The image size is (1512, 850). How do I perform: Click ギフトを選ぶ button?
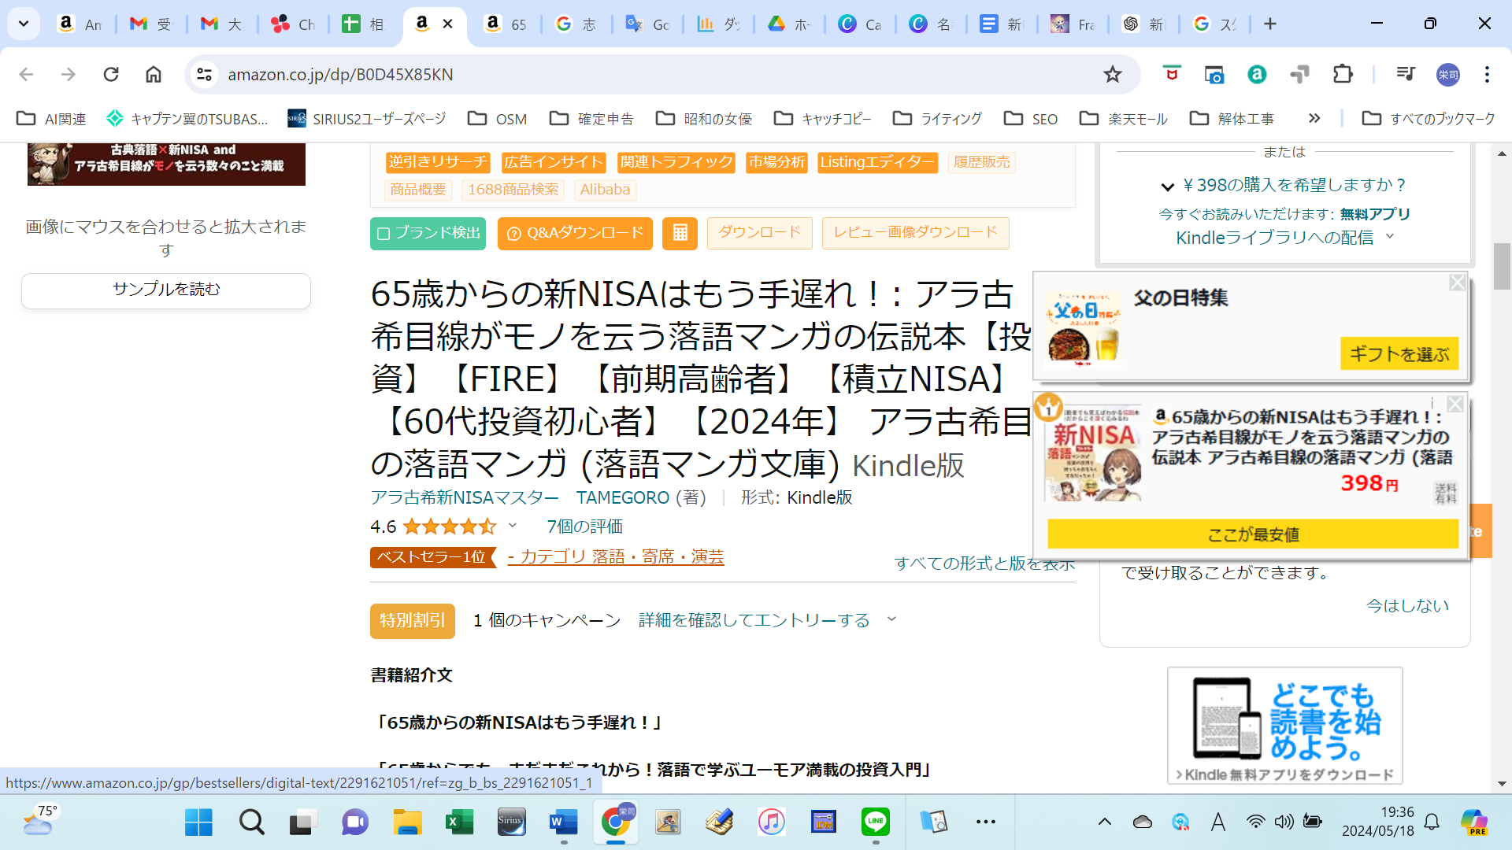[x=1399, y=354]
